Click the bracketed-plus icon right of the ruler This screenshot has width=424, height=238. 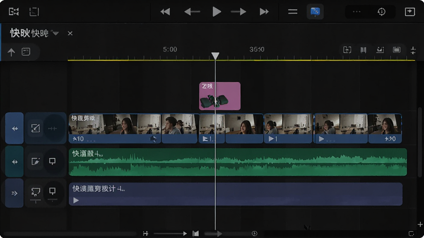pos(347,50)
